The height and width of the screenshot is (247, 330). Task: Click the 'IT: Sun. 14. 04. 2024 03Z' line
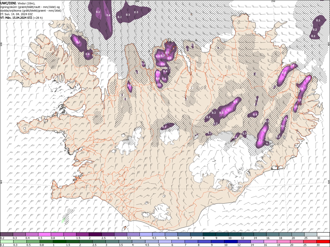pos(16,14)
